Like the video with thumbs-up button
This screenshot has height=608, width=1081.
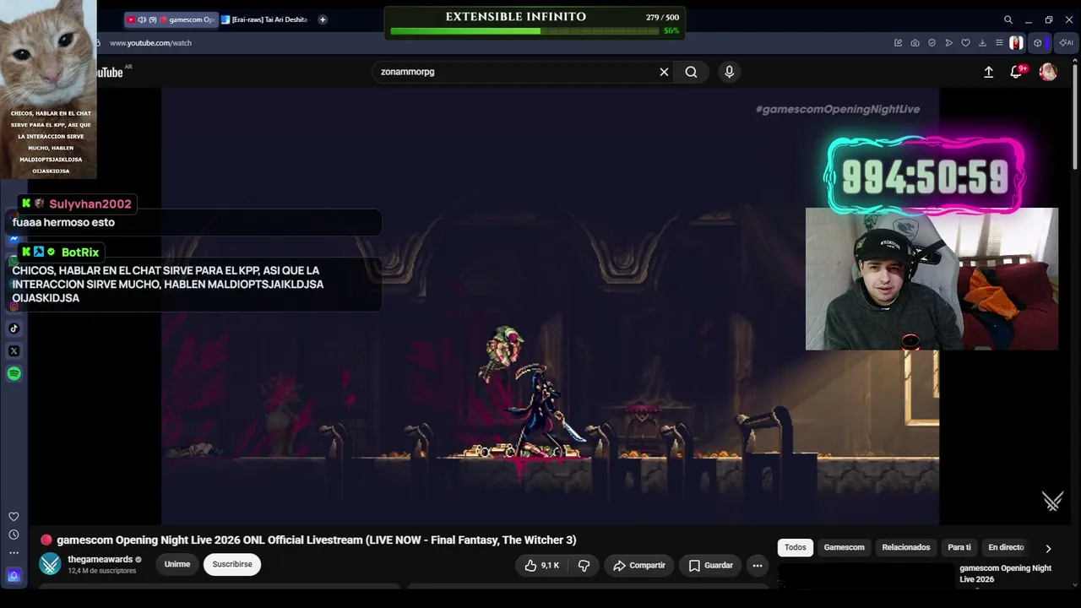[541, 566]
